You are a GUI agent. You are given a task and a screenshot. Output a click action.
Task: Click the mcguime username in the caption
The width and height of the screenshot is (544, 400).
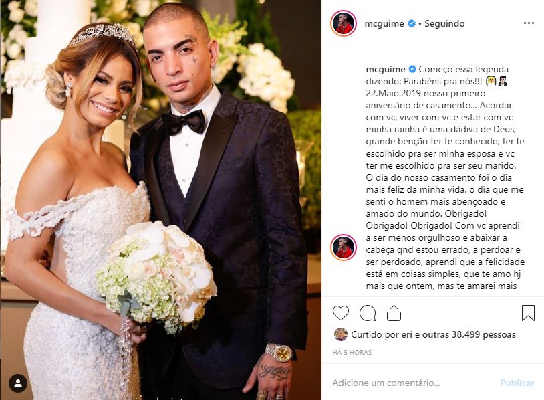386,69
